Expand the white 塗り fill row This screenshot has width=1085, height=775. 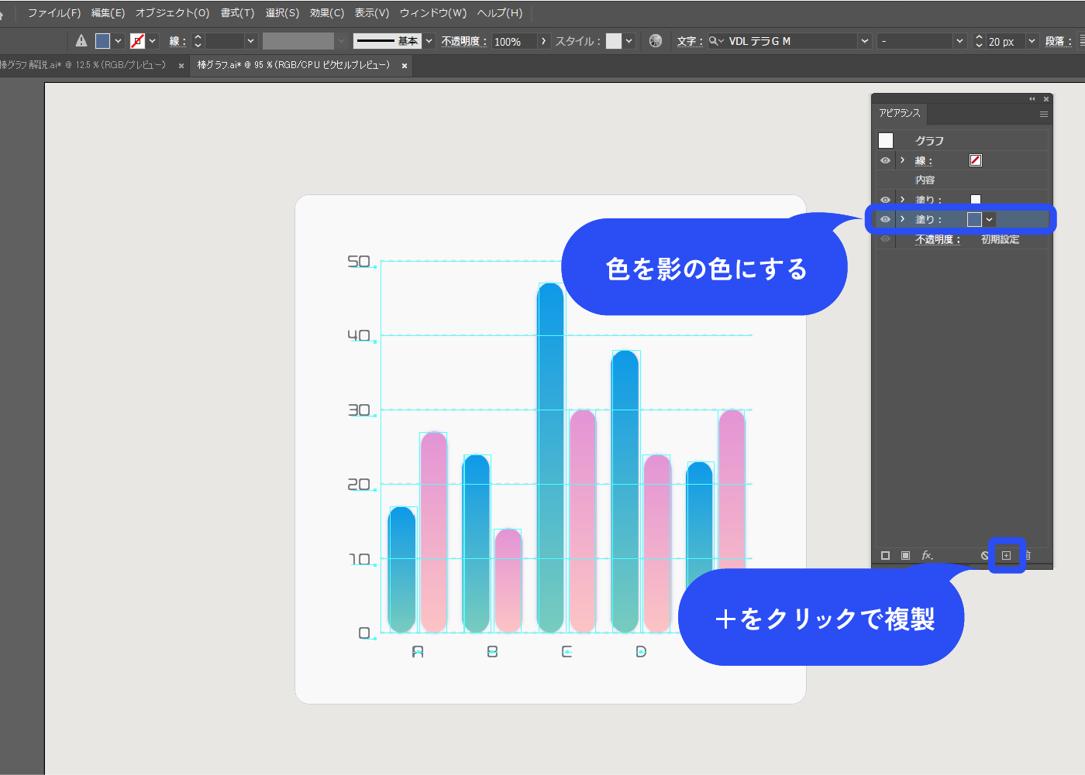[902, 200]
